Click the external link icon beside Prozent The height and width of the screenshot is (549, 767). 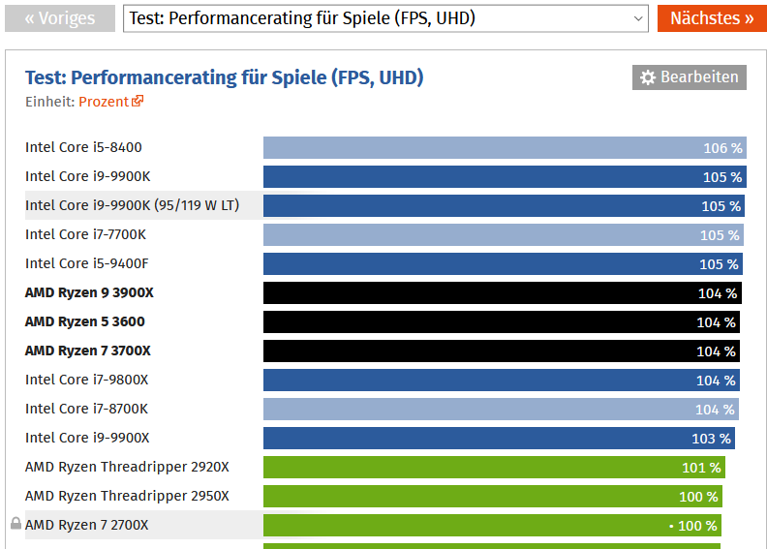[138, 101]
